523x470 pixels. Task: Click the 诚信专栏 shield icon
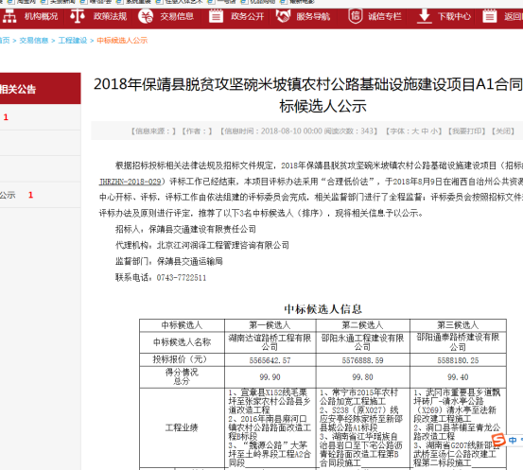[356, 16]
